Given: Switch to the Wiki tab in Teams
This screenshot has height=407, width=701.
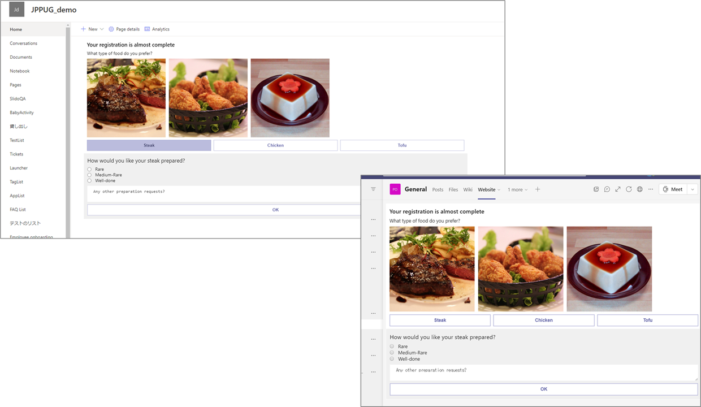Looking at the screenshot, I should (468, 190).
